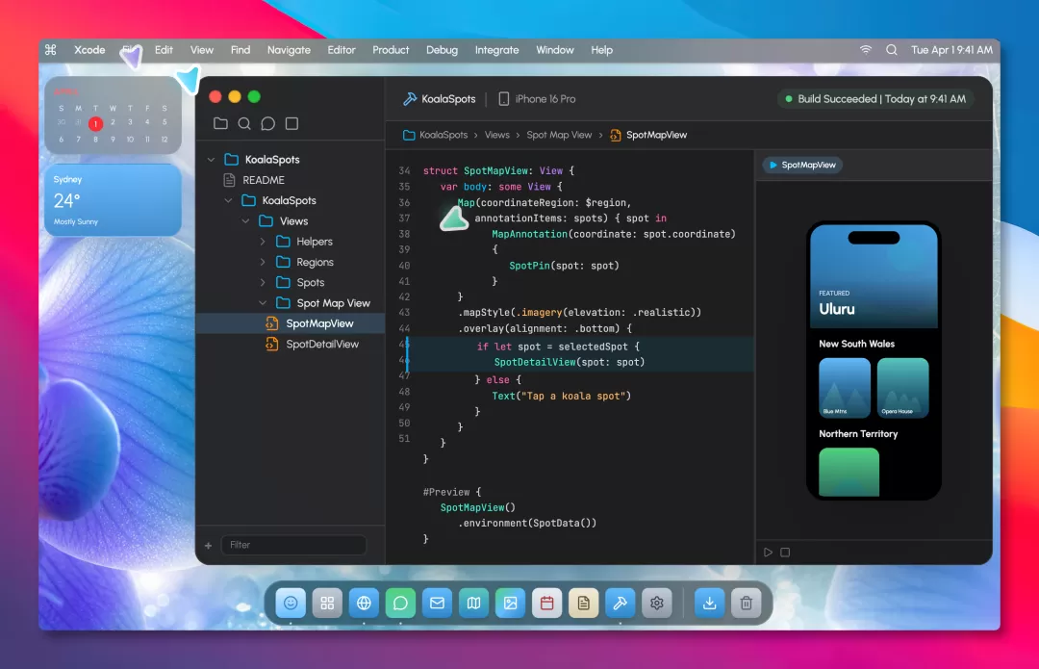Viewport: 1039px width, 669px height.
Task: Open the Finder smiley icon in dock
Action: click(x=291, y=603)
